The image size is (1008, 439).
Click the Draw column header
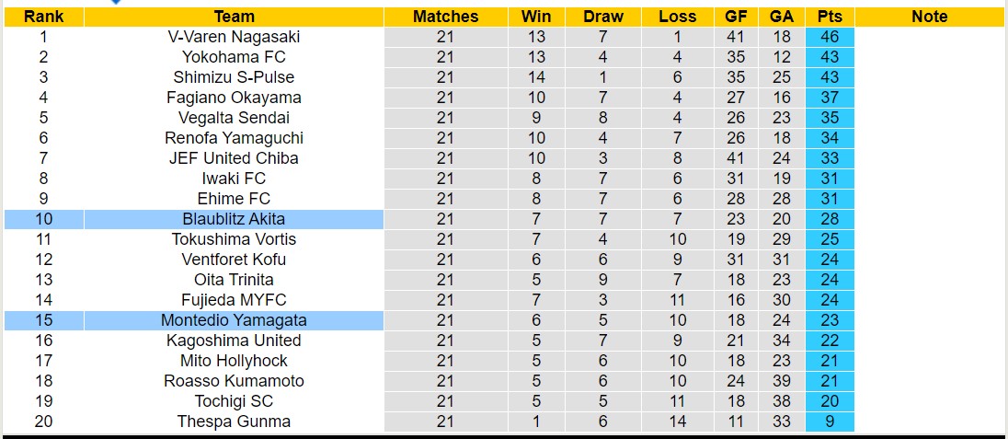[603, 17]
